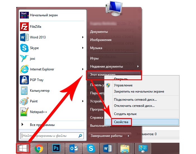Click the Notepad++ label
The image size is (196, 154).
39,112
